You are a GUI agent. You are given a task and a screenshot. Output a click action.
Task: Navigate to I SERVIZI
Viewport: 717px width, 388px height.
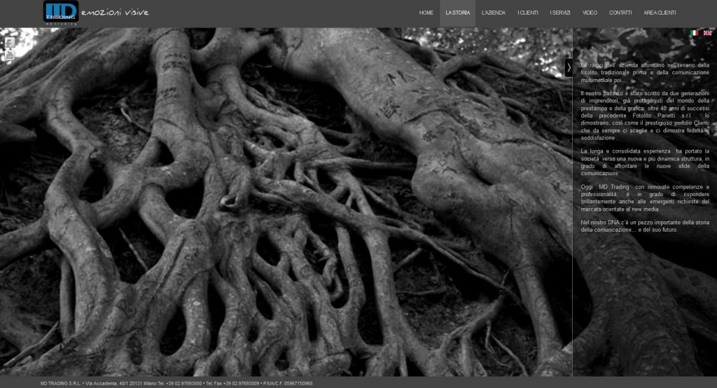coord(560,13)
